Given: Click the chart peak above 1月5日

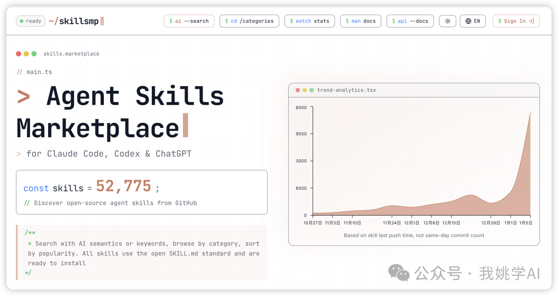Looking at the screenshot, I should 530,113.
